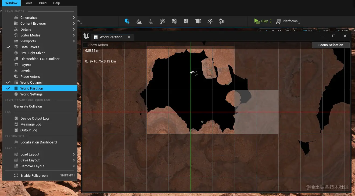Click the white camera marker on map

pos(192,72)
